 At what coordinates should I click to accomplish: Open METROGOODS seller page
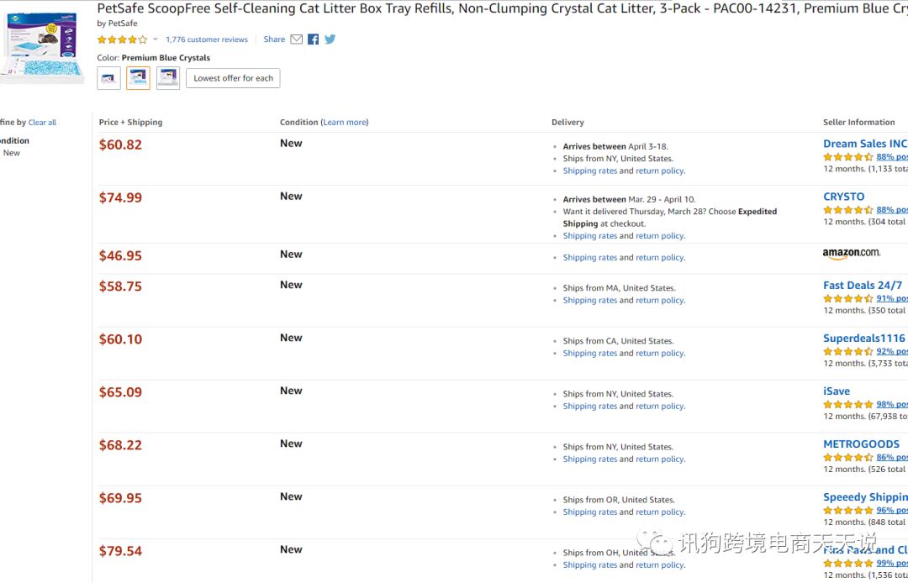coord(861,444)
